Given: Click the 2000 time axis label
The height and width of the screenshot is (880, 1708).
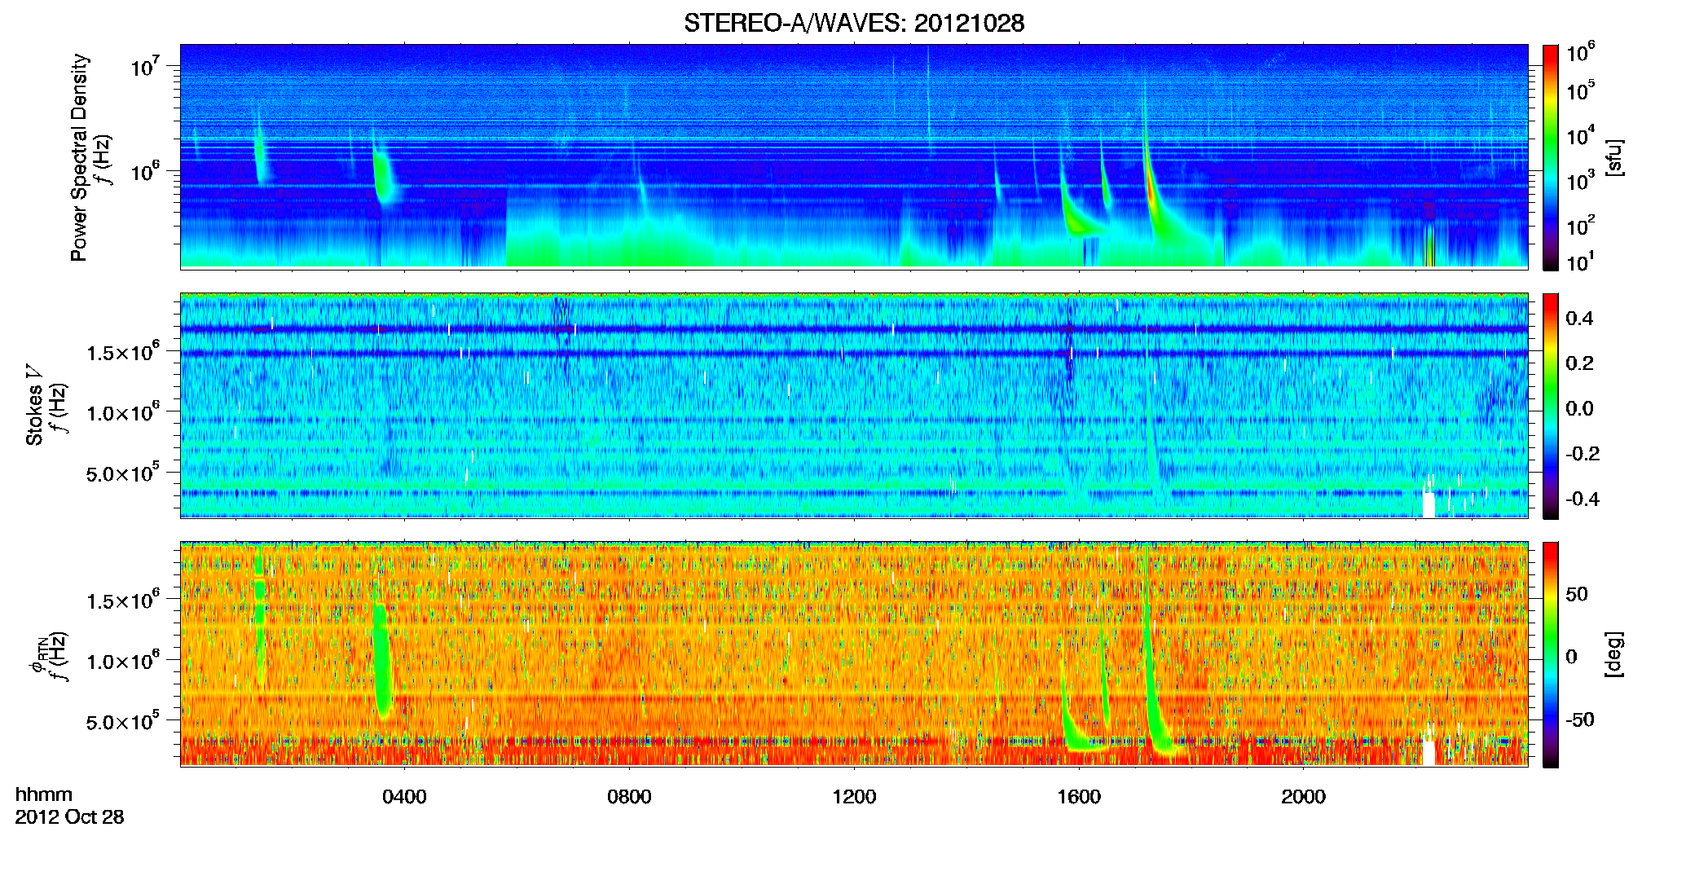Looking at the screenshot, I should tap(1303, 797).
